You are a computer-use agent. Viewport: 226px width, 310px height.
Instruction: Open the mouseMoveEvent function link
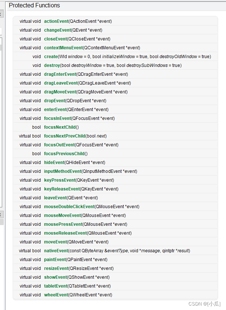coord(62,215)
